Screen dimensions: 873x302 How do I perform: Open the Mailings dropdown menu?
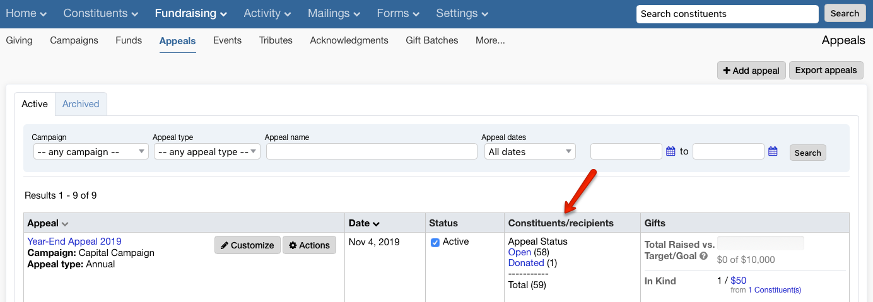coord(334,13)
